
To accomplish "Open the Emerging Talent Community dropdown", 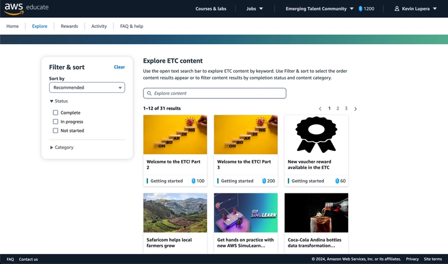I will pyautogui.click(x=319, y=9).
